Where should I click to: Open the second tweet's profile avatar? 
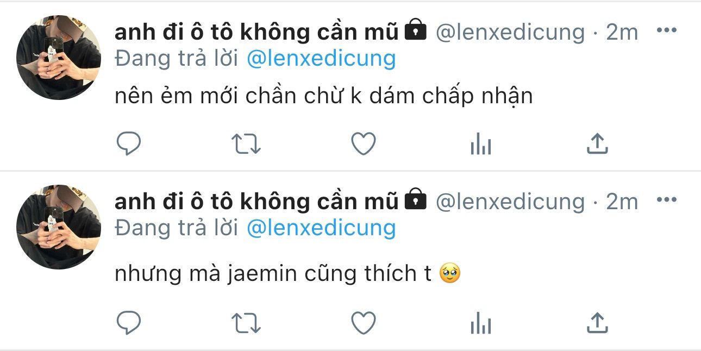[59, 227]
